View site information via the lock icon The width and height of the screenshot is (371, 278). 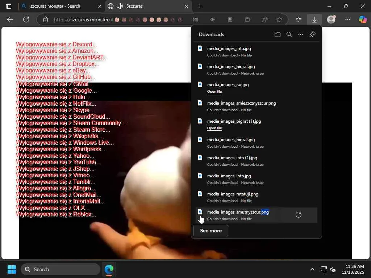[x=46, y=20]
